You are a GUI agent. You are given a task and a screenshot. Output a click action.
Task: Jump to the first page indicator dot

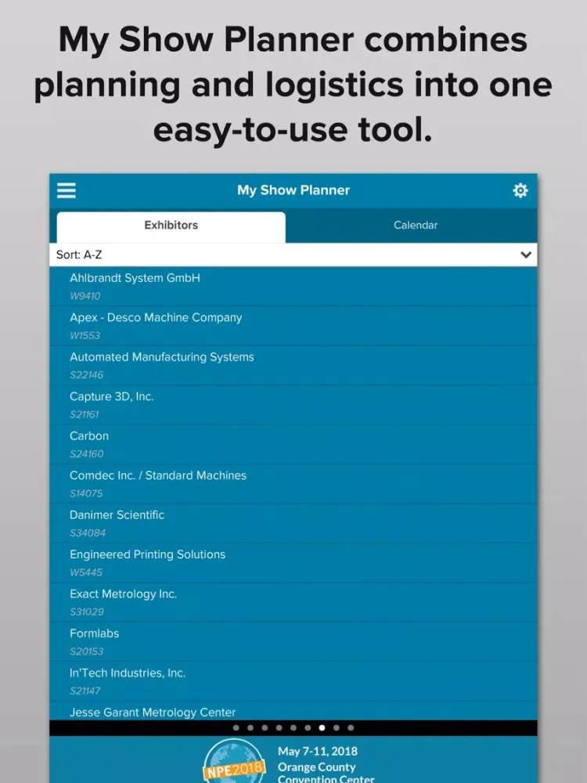pyautogui.click(x=236, y=727)
